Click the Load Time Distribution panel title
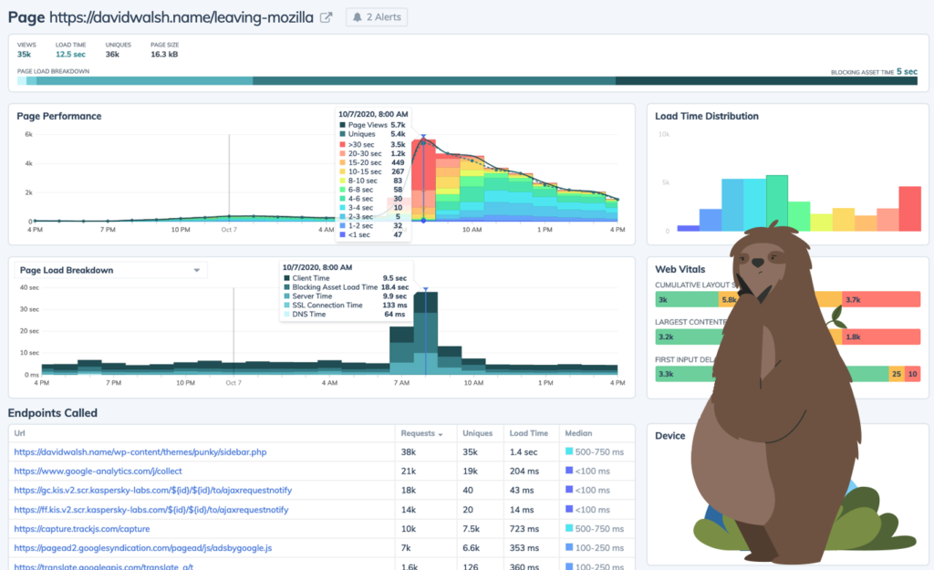934x570 pixels. coord(707,116)
